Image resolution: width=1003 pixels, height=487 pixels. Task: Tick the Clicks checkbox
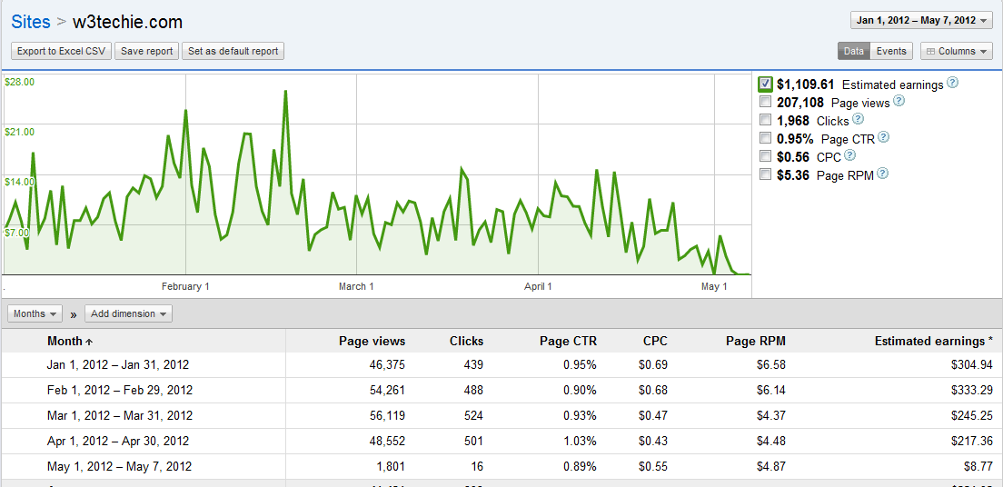pyautogui.click(x=766, y=121)
